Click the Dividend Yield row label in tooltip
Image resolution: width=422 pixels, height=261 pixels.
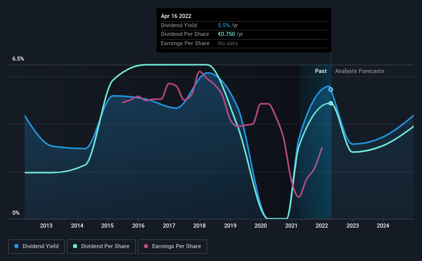(179, 25)
